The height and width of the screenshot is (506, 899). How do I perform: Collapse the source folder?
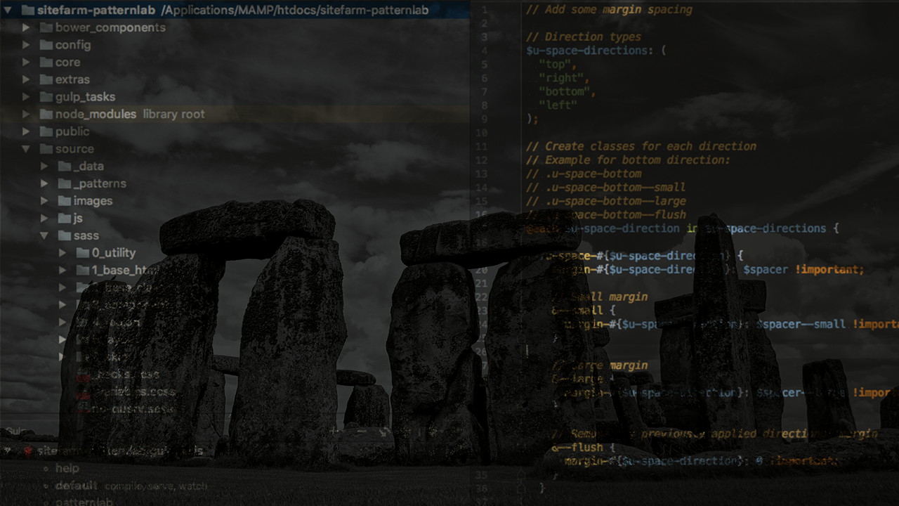pyautogui.click(x=26, y=149)
